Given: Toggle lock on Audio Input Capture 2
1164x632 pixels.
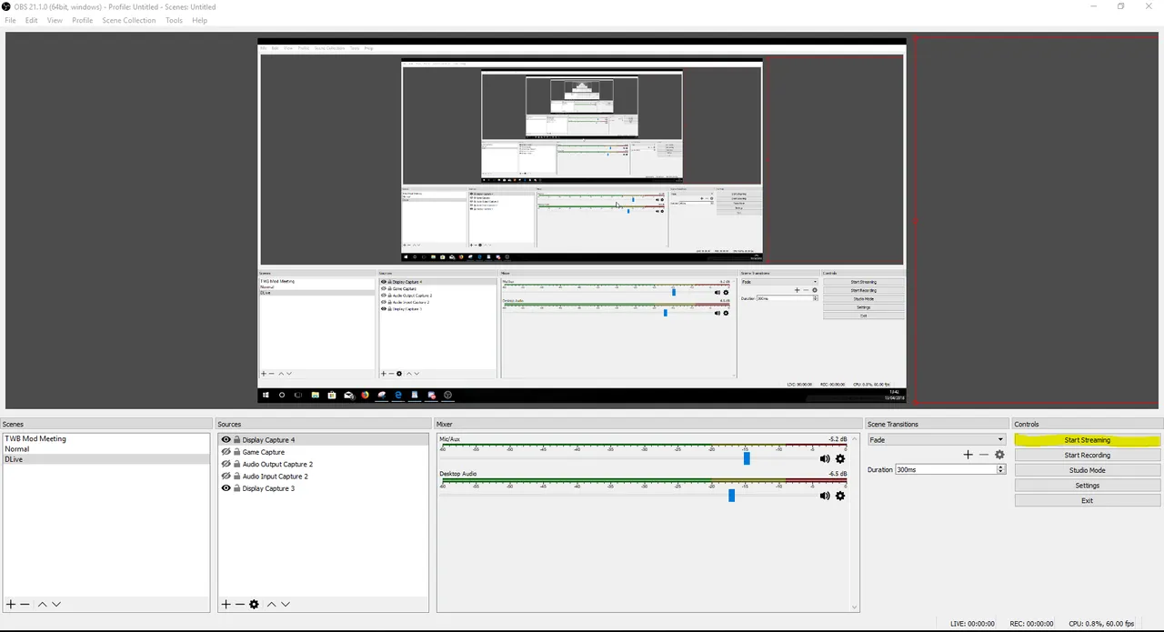Looking at the screenshot, I should [237, 477].
